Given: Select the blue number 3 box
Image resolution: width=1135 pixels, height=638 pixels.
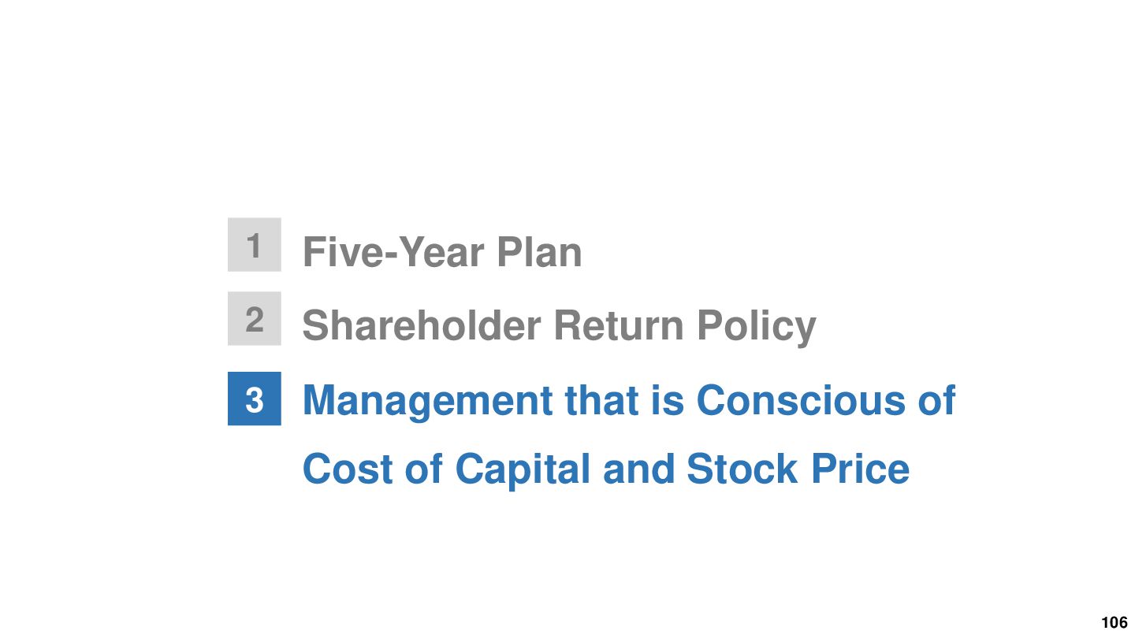Looking at the screenshot, I should click(x=255, y=399).
